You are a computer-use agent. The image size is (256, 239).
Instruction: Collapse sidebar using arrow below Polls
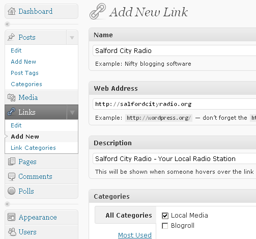[x=7, y=204]
